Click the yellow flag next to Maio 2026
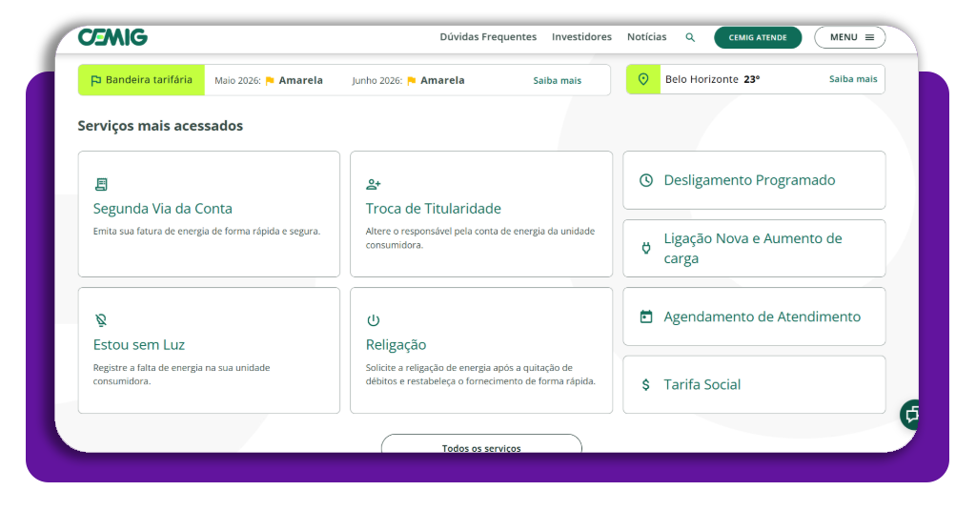The image size is (976, 511). 270,80
